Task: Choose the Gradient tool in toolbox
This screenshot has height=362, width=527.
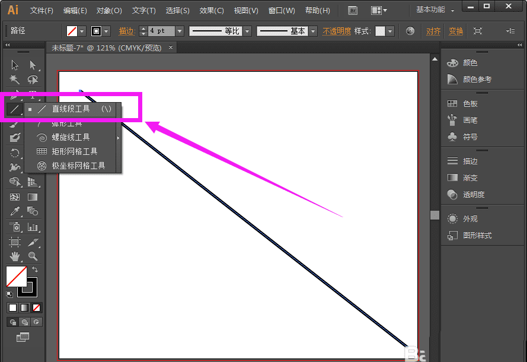Action: (x=33, y=197)
